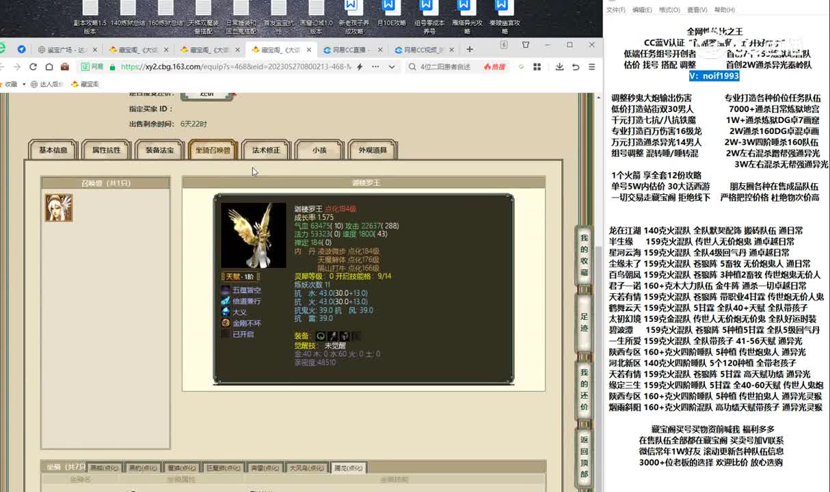Open 查看(V) menu in Notepad
This screenshot has width=830, height=492.
697,10
